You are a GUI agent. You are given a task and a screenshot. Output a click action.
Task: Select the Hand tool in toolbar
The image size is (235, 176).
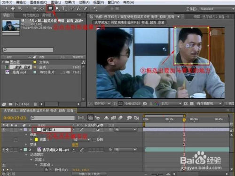click(x=13, y=8)
